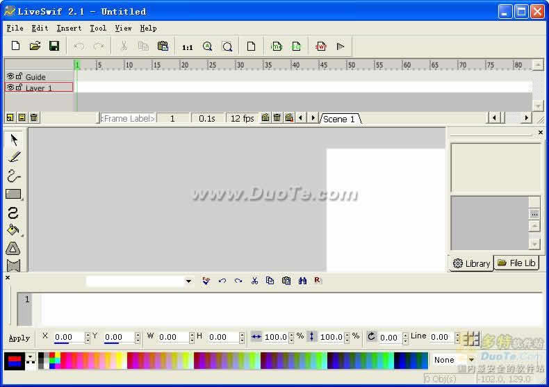Select the Paint Bucket fill tool

[x=13, y=230]
